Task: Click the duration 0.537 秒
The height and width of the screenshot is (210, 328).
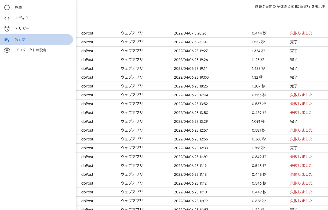Action: pyautogui.click(x=259, y=104)
